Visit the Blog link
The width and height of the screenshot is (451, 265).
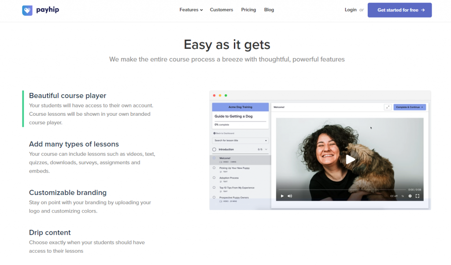coord(269,10)
